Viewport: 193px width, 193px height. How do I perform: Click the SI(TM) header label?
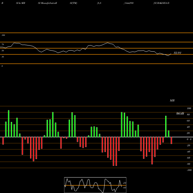(73, 3)
